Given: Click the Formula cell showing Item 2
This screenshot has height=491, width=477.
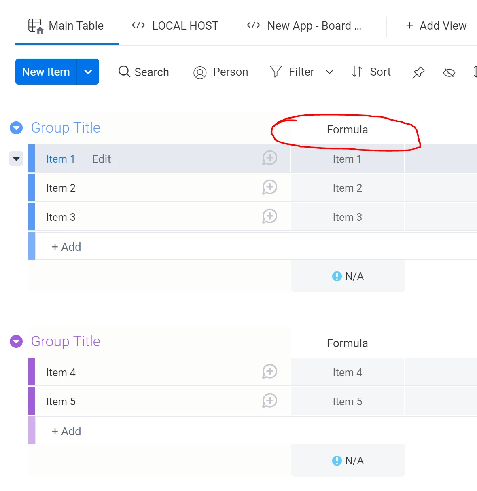Looking at the screenshot, I should (x=348, y=188).
